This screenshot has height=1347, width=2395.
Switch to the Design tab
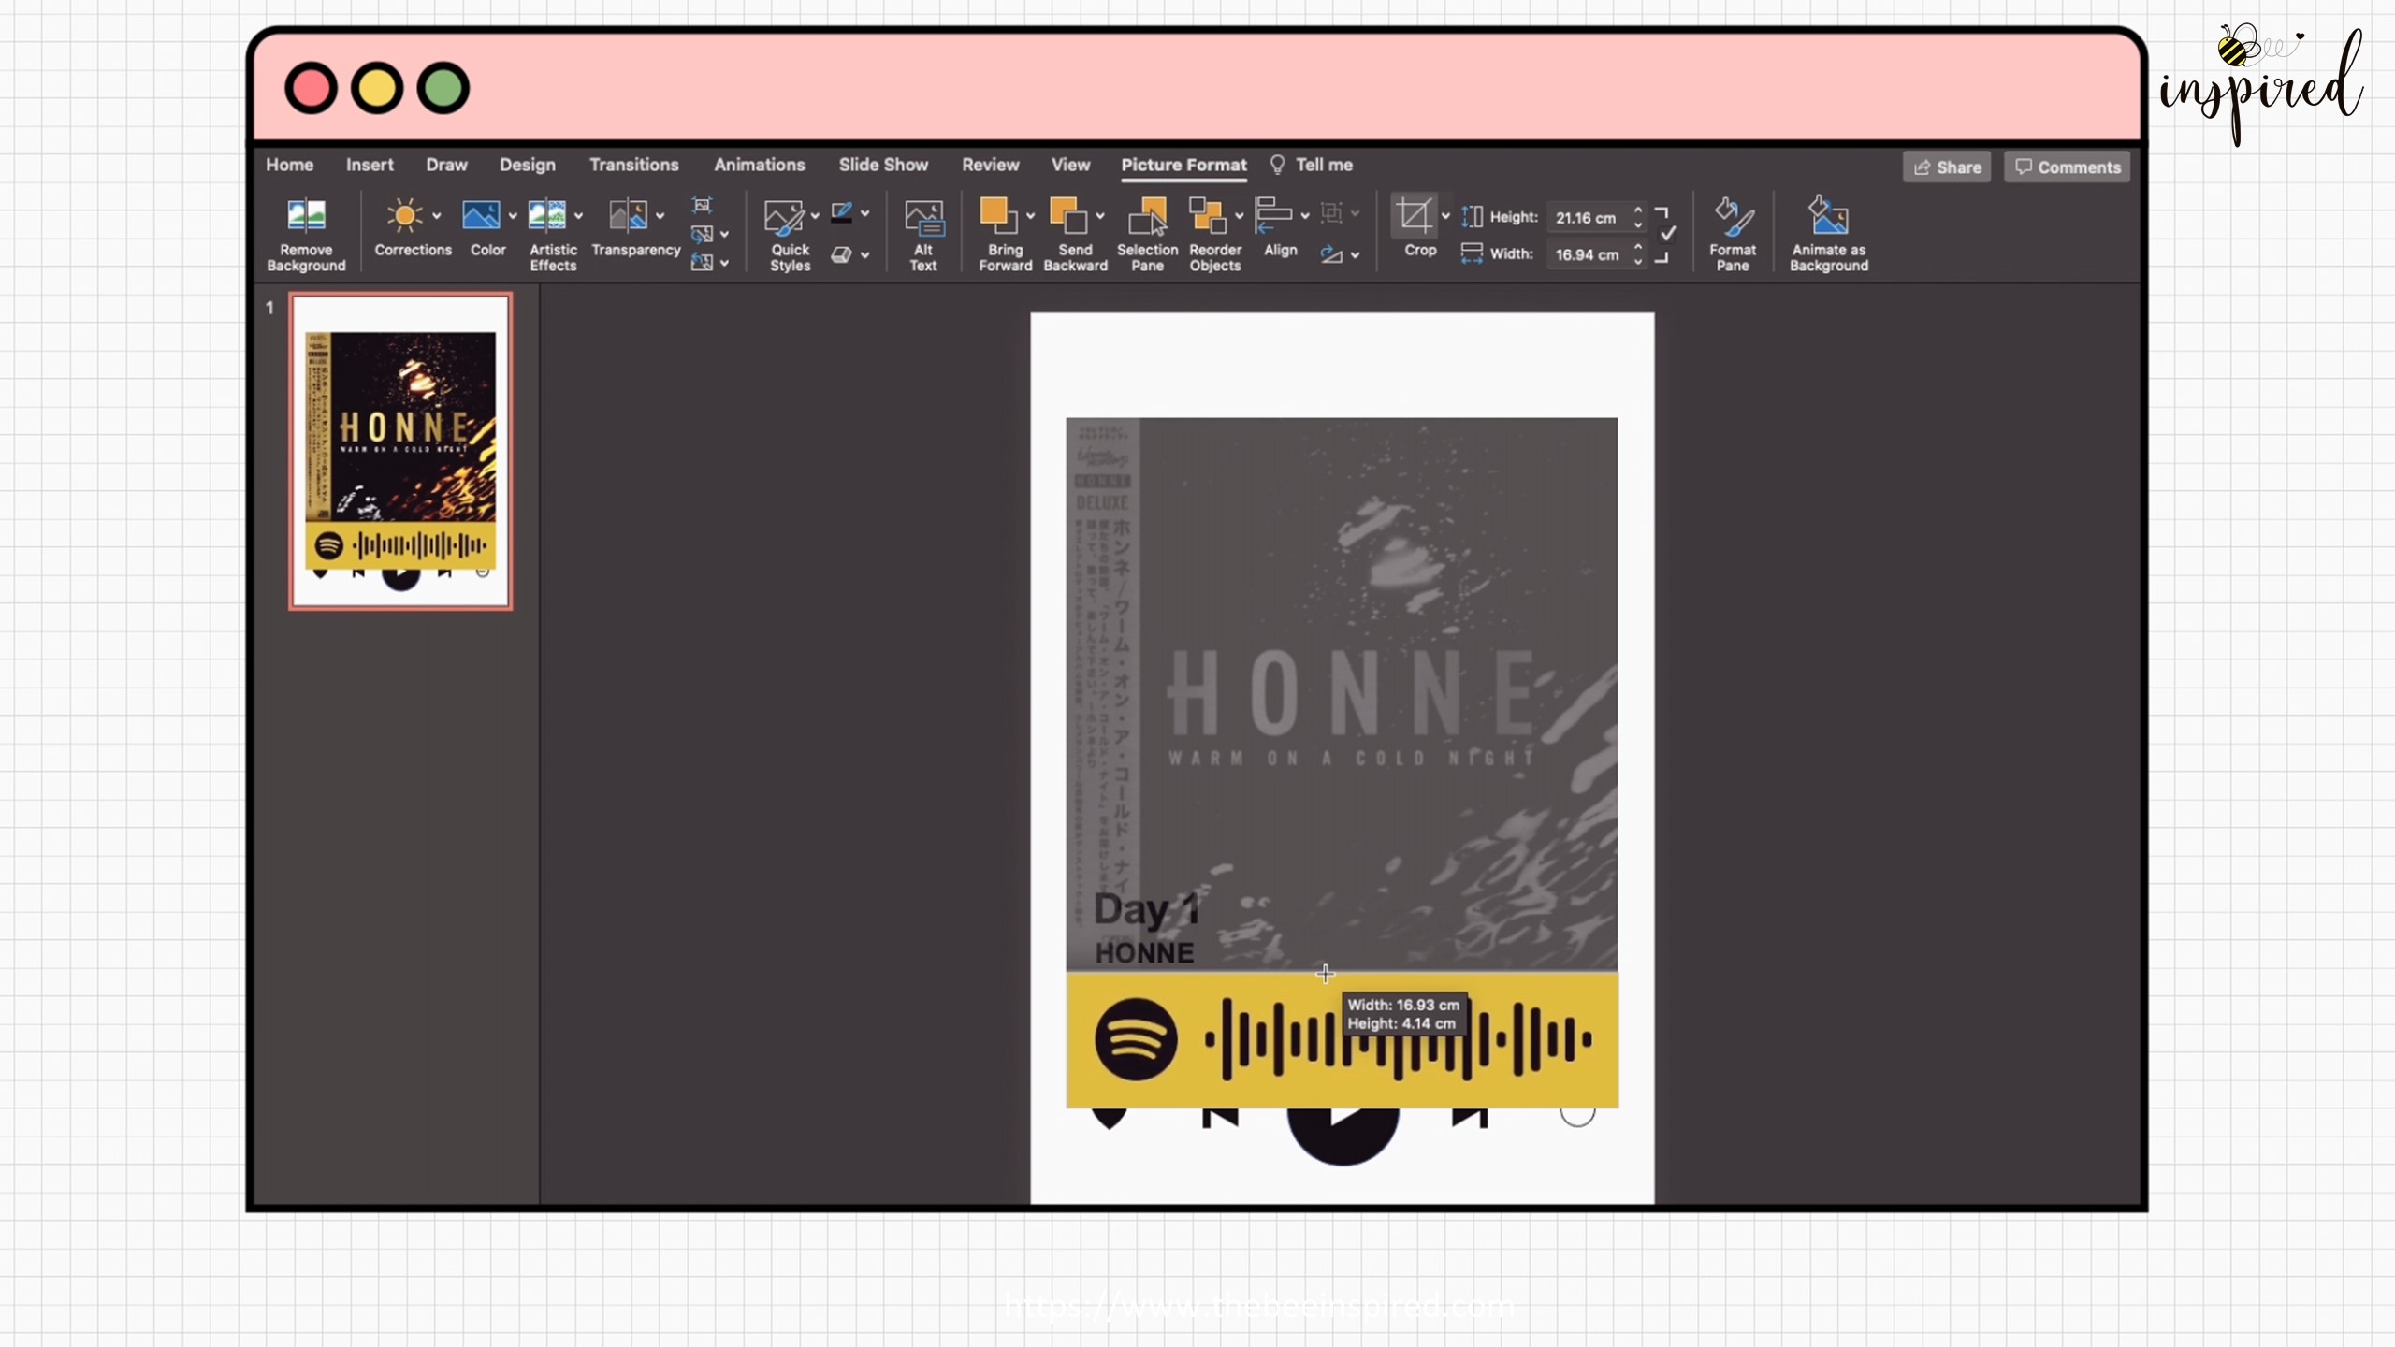pyautogui.click(x=527, y=165)
